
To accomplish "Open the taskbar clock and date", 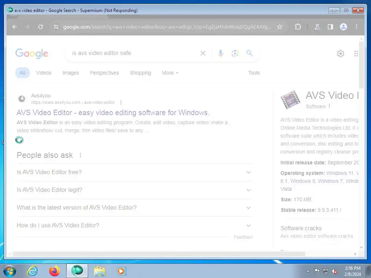I will click(x=353, y=271).
